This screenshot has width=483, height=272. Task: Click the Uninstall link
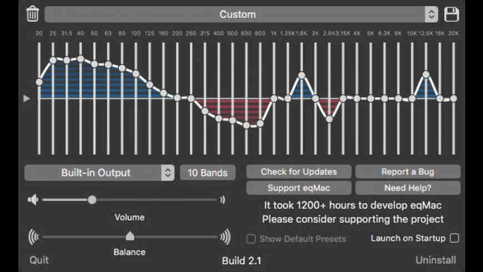tap(436, 260)
